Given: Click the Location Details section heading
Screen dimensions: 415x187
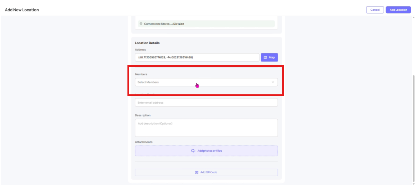Looking at the screenshot, I should click(x=147, y=43).
